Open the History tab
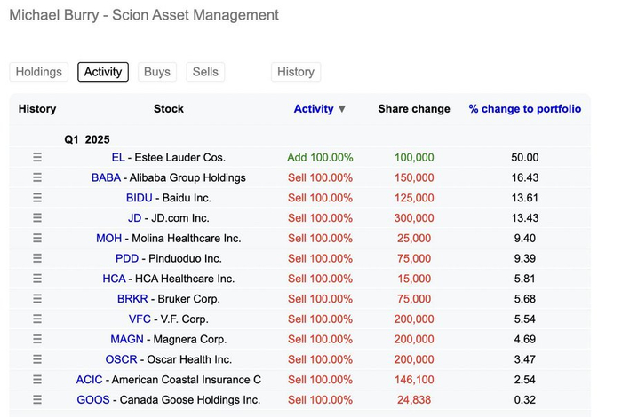Viewport: 622px width, 417px height. 295,72
